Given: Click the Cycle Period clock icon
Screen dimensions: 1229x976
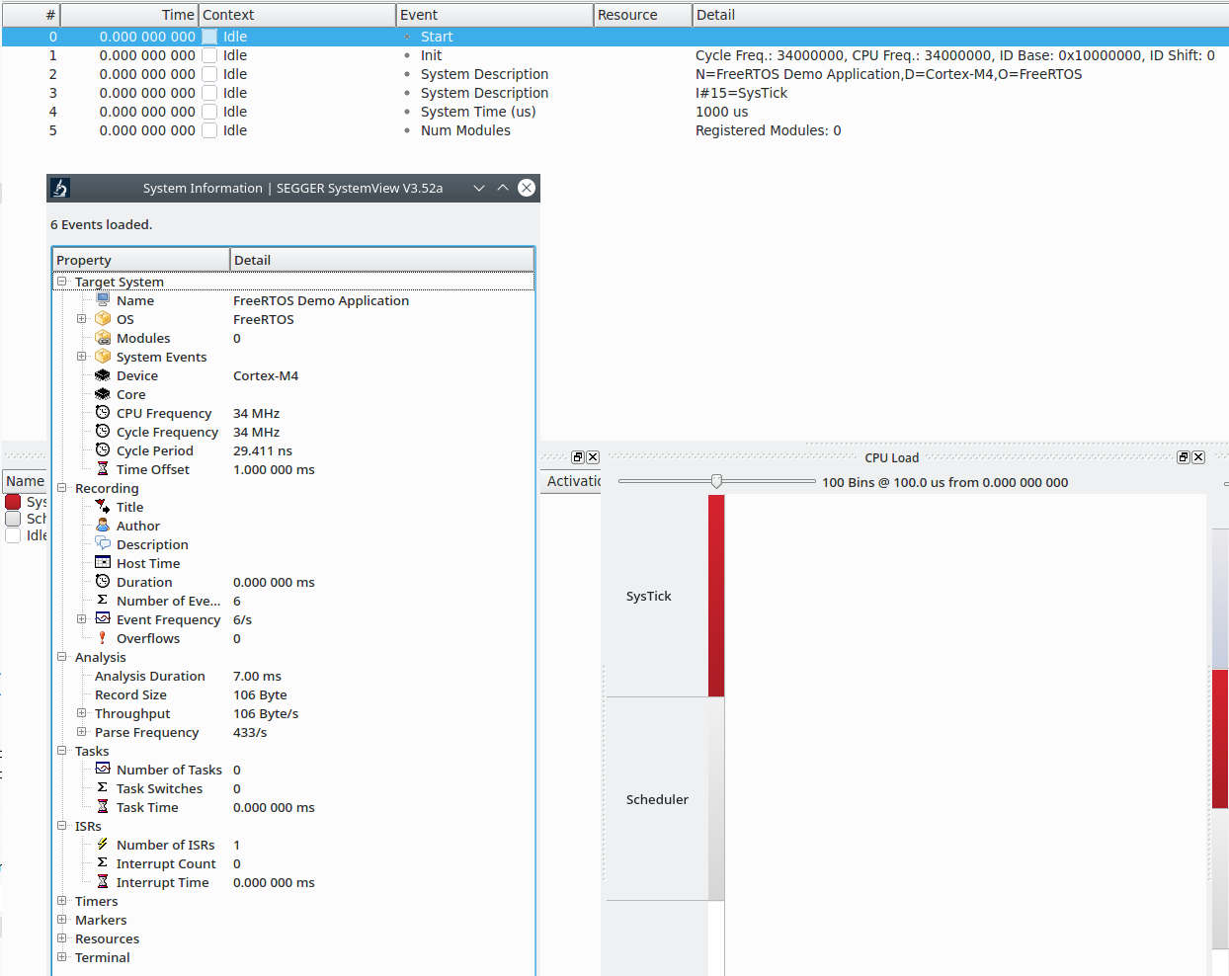Looking at the screenshot, I should pyautogui.click(x=103, y=450).
